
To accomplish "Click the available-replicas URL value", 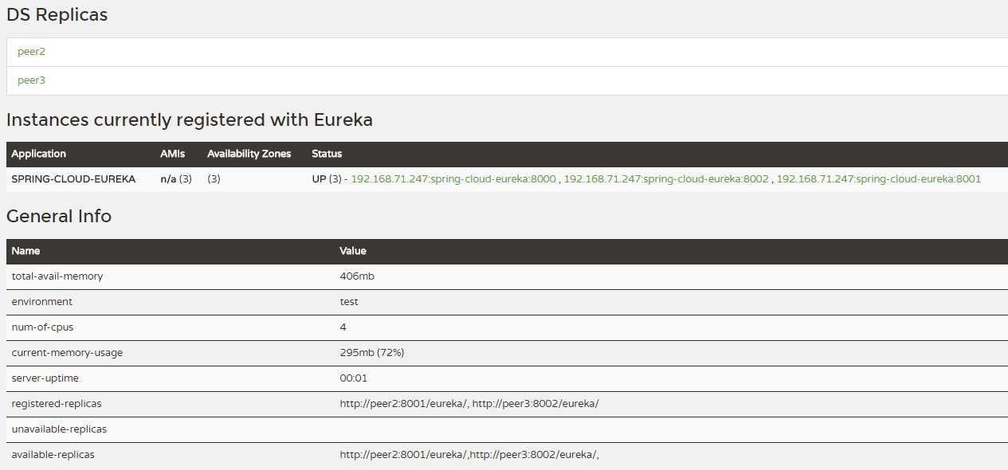I will pyautogui.click(x=469, y=455).
